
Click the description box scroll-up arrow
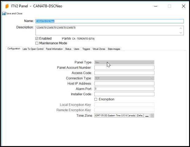click(x=181, y=28)
